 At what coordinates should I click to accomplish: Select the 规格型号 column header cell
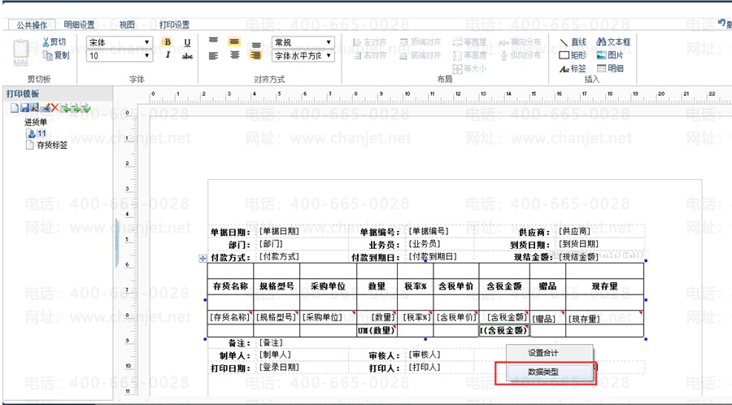277,286
